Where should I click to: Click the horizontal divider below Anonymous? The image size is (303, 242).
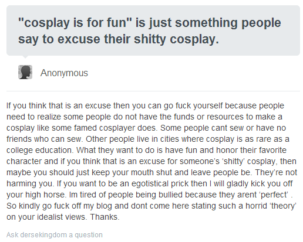tap(153, 91)
